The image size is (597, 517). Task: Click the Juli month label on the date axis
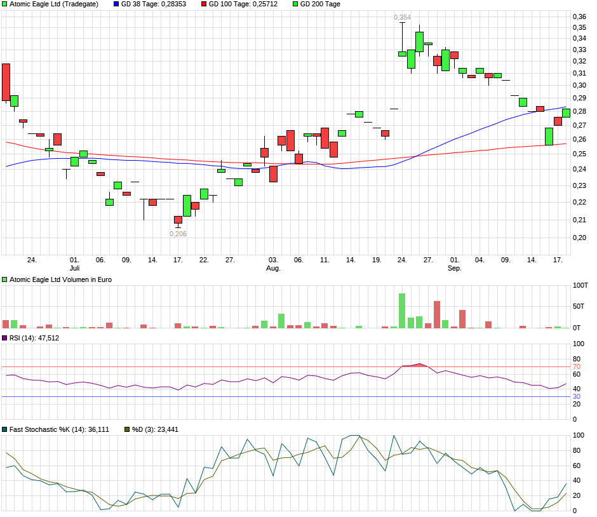point(75,268)
